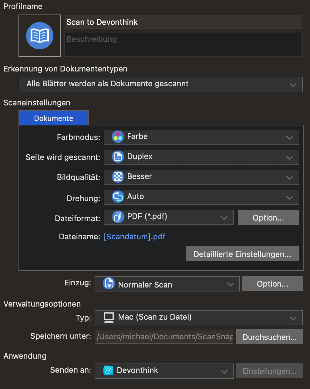This screenshot has height=389, width=310.
Task: Open the Bildqualität dropdown chevron
Action: click(x=290, y=178)
